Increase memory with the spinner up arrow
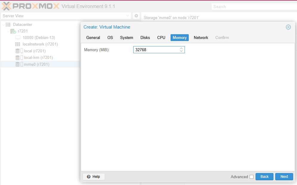The height and width of the screenshot is (185, 297). point(181,48)
